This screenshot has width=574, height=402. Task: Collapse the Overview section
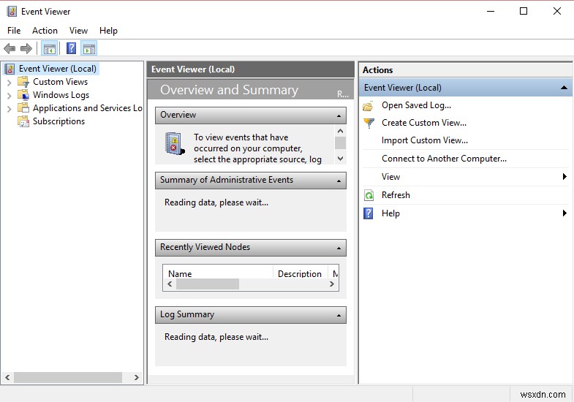pyautogui.click(x=339, y=116)
